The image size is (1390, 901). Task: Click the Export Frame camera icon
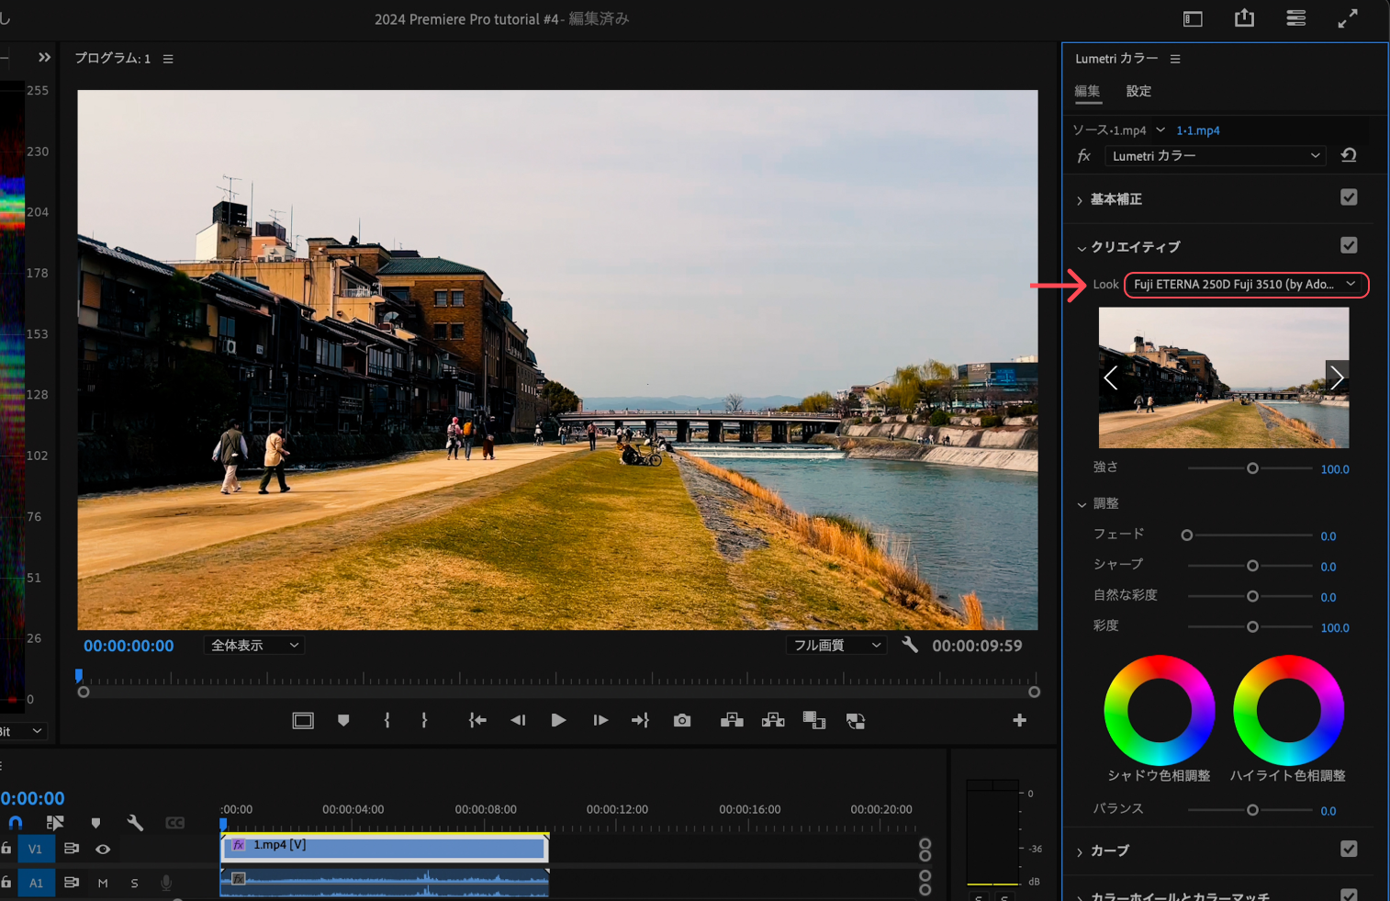click(x=681, y=721)
